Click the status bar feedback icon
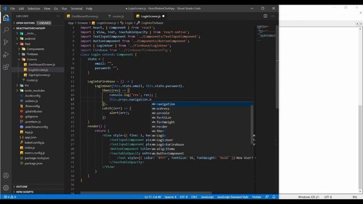Image resolution: width=363 pixels, height=204 pixels. click(x=267, y=197)
